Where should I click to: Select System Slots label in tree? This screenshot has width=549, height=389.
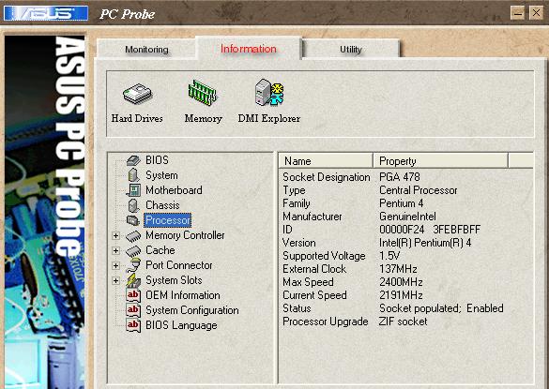point(174,280)
